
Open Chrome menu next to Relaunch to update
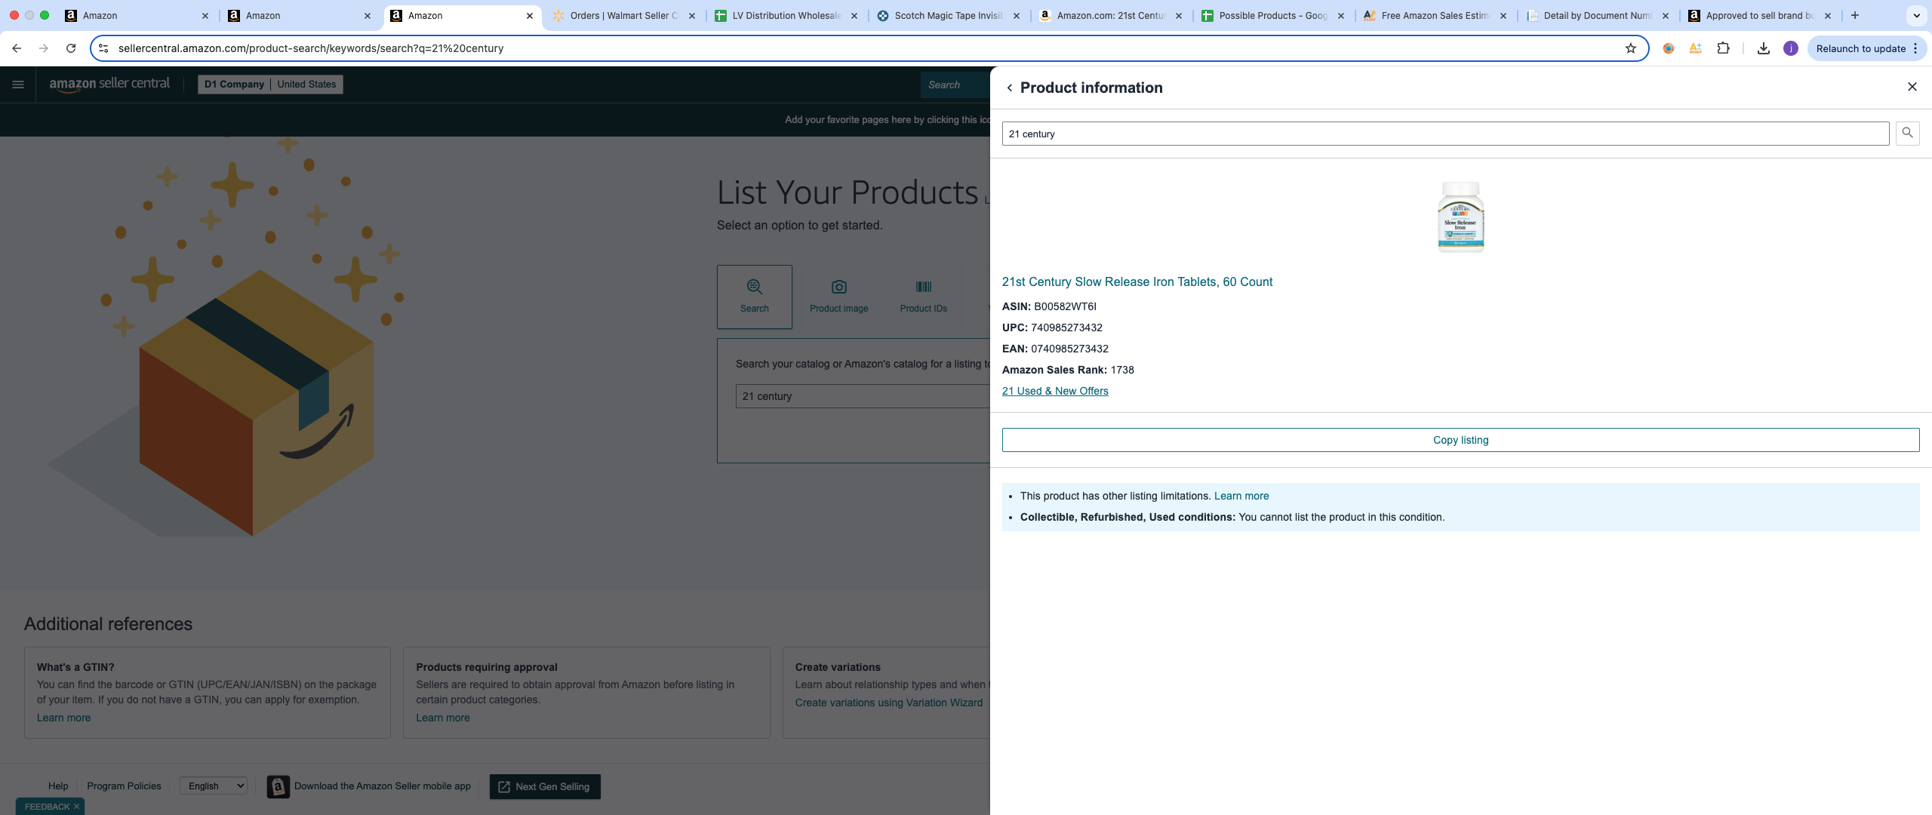coord(1915,48)
